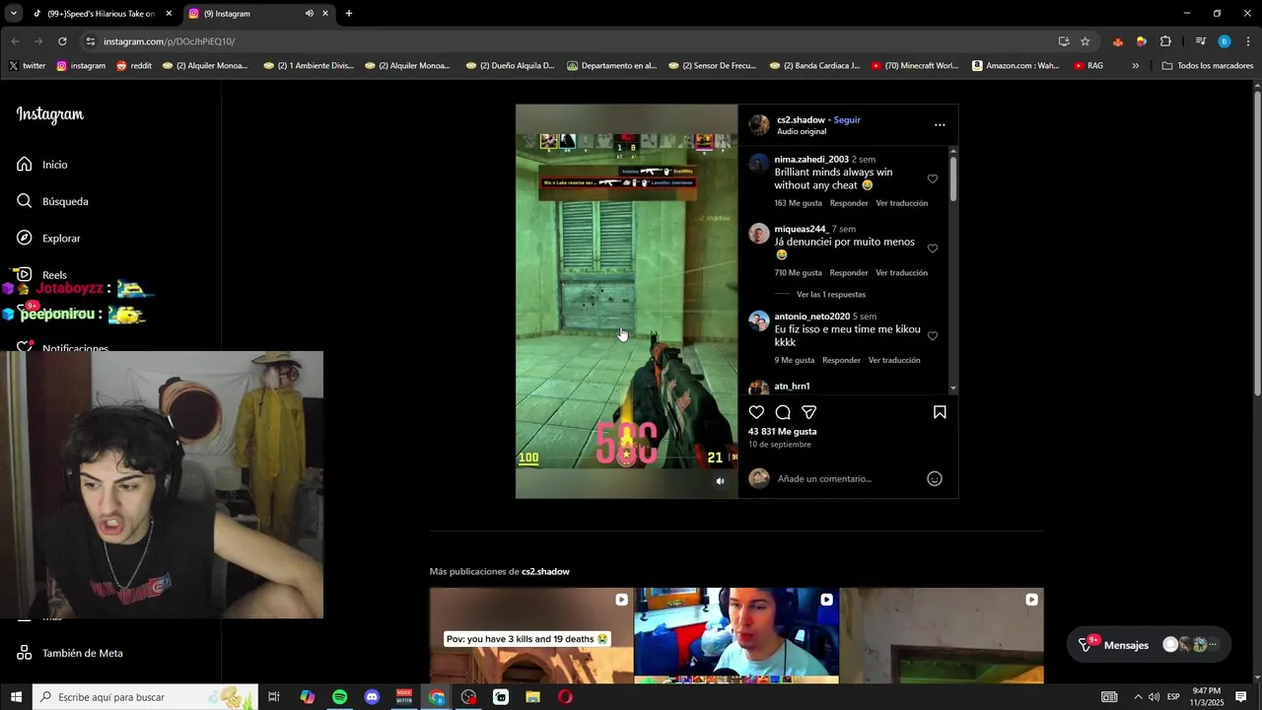
Task: Show hidden system tray icons
Action: pos(1138,697)
